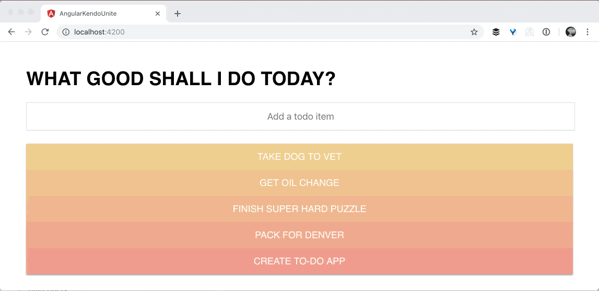This screenshot has height=291, width=599.
Task: Click the Angular favicon on the tab
Action: point(51,14)
